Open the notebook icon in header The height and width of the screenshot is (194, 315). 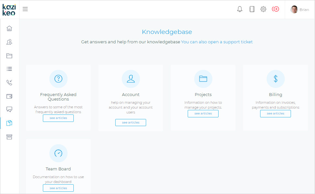[252, 9]
